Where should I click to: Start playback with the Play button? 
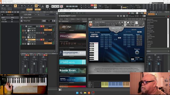pyautogui.click(x=53, y=6)
